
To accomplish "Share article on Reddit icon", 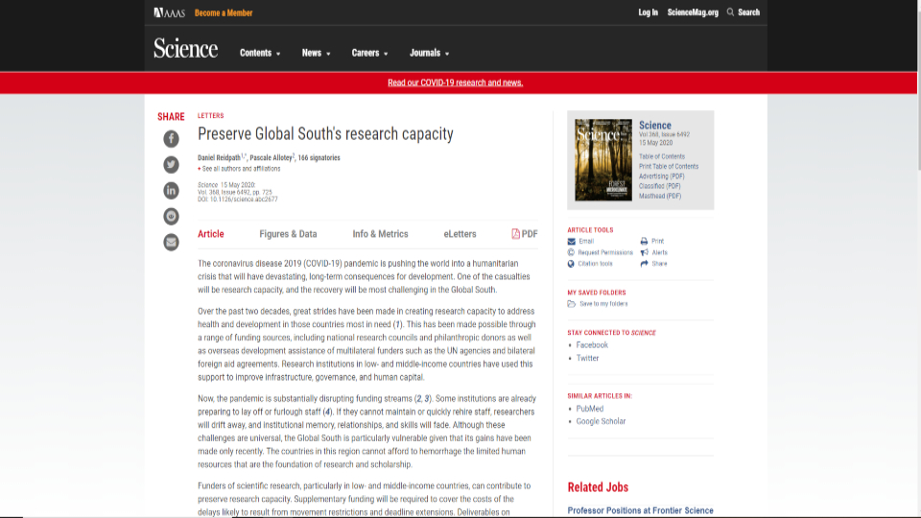I will click(x=171, y=216).
